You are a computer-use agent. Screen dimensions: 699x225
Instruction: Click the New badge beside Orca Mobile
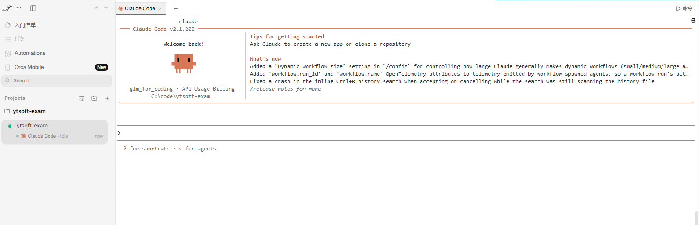point(101,67)
